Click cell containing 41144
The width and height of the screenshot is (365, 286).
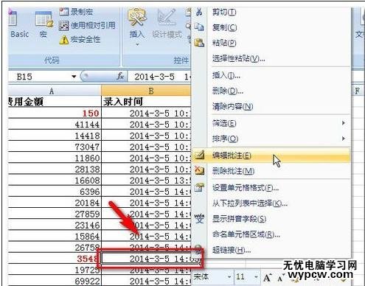point(54,125)
